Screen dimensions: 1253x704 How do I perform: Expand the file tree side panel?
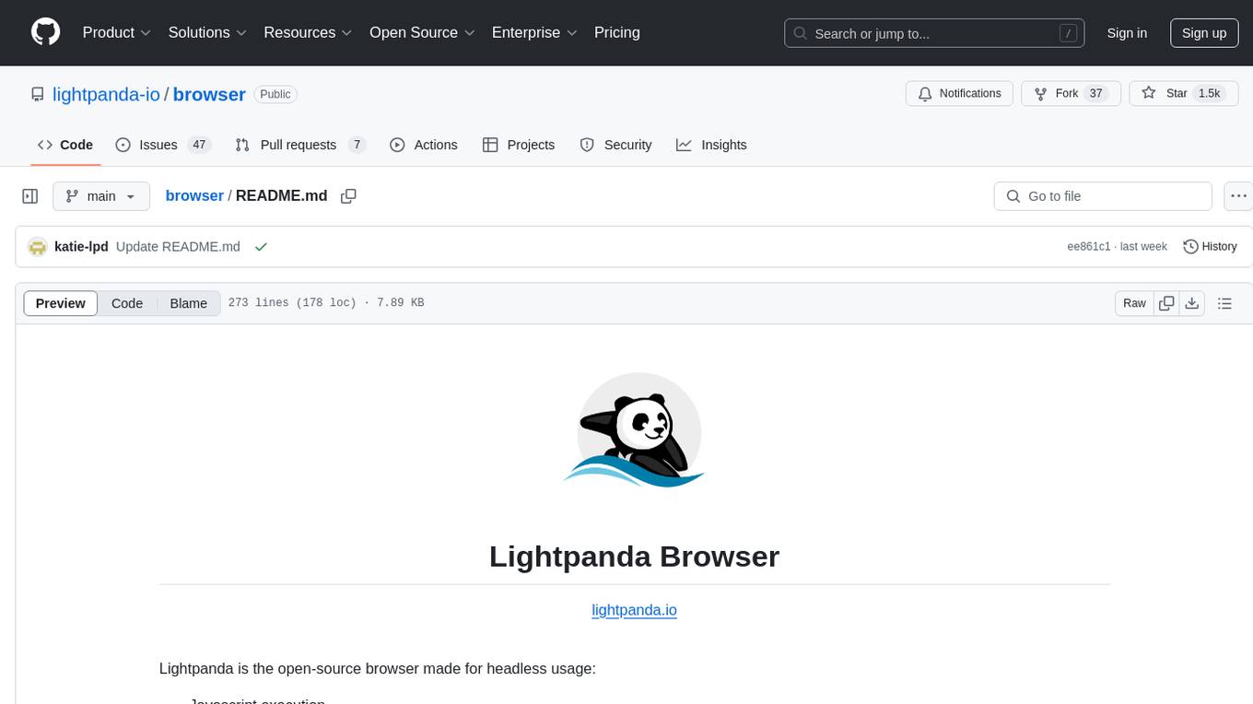(29, 196)
